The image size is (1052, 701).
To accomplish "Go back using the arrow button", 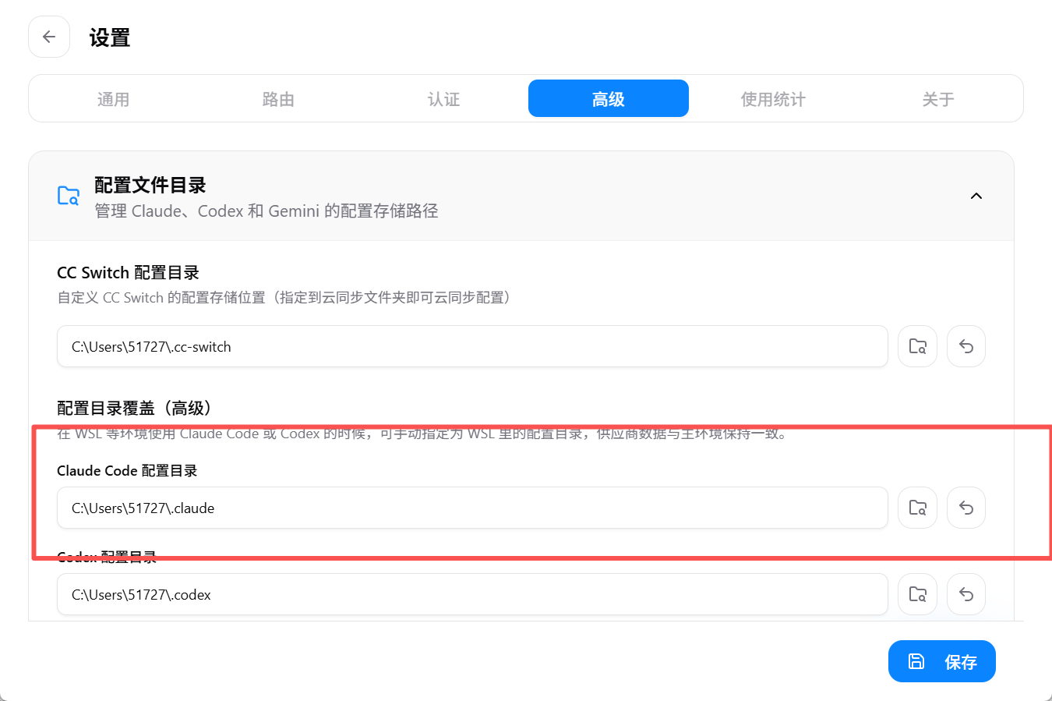I will (x=49, y=37).
